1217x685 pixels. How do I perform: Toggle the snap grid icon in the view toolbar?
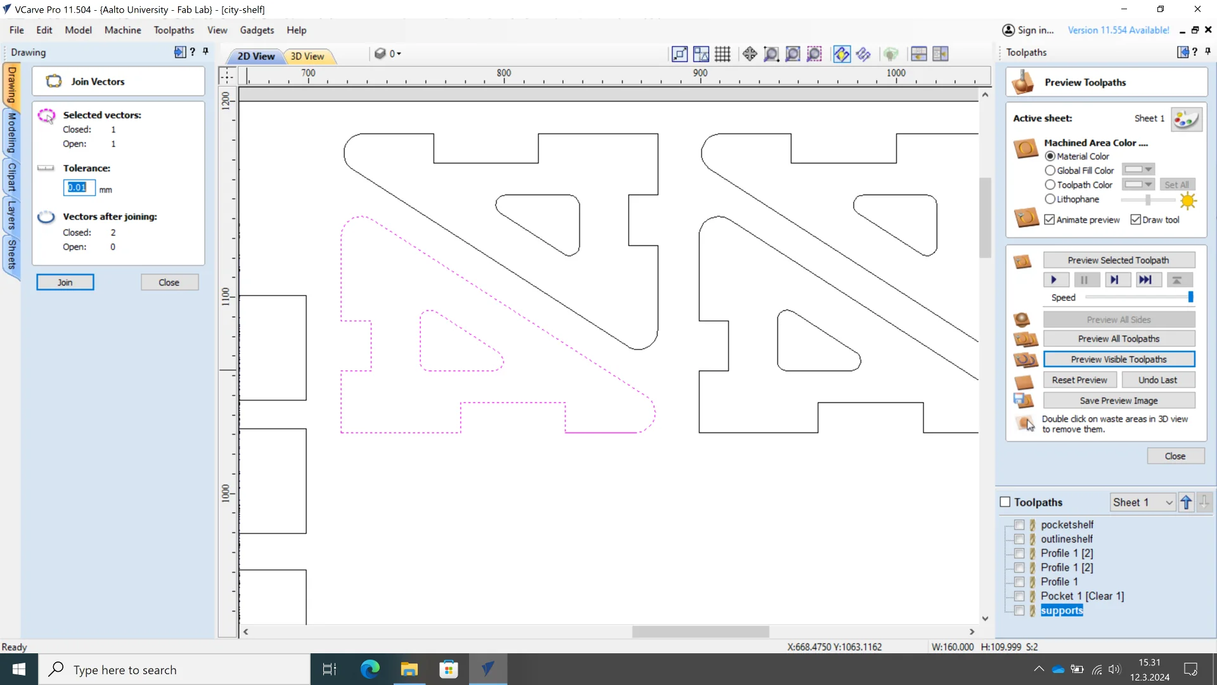(723, 54)
